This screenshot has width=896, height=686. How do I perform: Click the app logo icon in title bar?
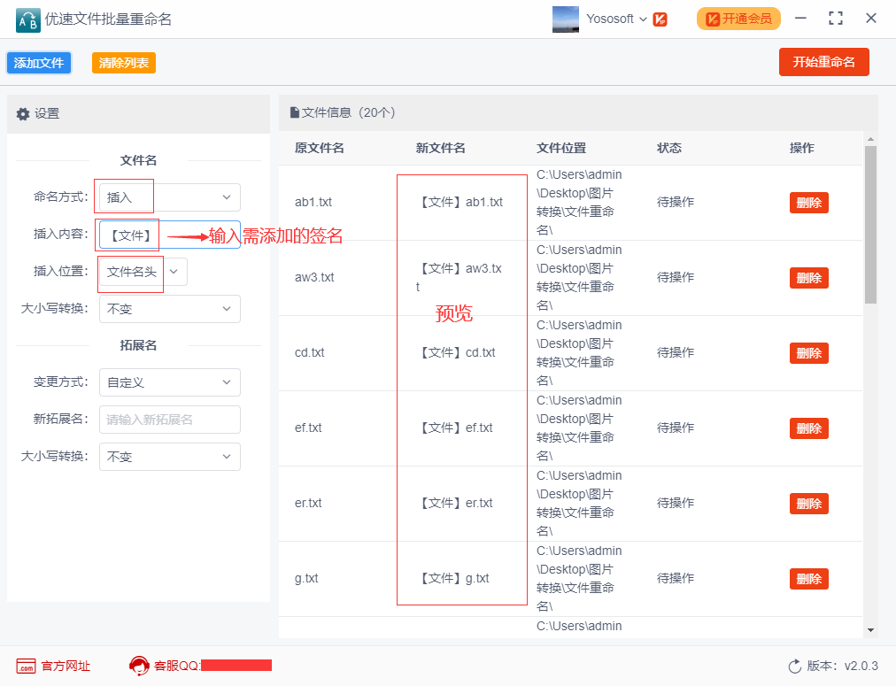coord(27,19)
